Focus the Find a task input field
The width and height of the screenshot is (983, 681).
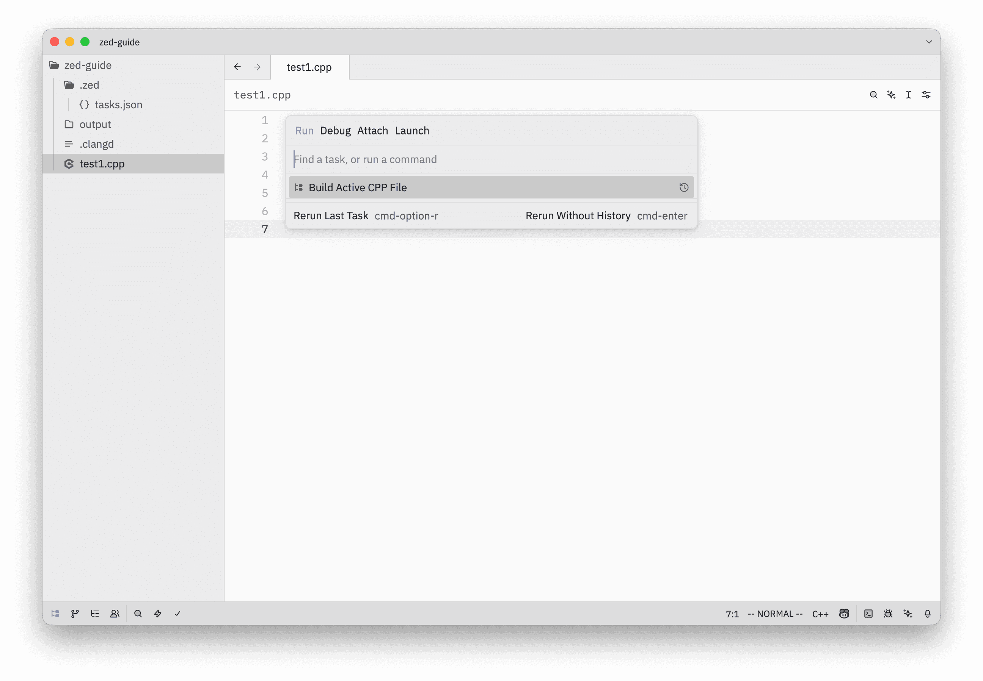point(491,159)
